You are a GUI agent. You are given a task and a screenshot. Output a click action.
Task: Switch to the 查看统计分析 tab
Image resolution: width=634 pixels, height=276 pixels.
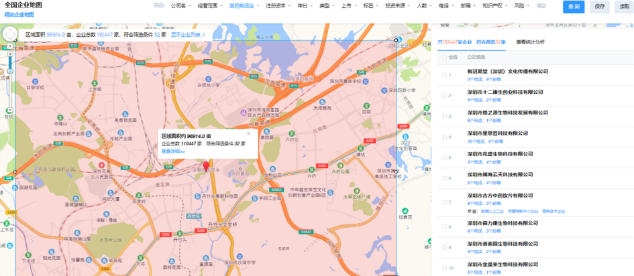[530, 42]
